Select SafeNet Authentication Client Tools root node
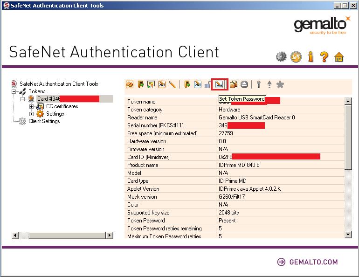359x277 pixels. click(59, 84)
